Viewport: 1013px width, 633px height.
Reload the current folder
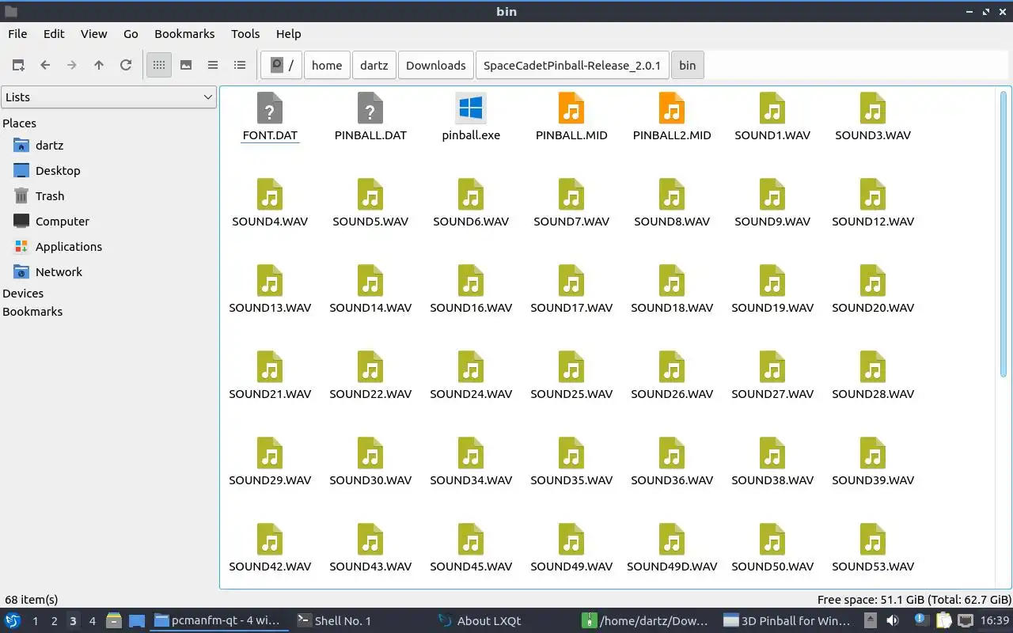tap(126, 66)
